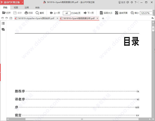Click the page number input showing vii
Image resolution: width=155 pixels, height=121 pixels.
tap(67, 13)
